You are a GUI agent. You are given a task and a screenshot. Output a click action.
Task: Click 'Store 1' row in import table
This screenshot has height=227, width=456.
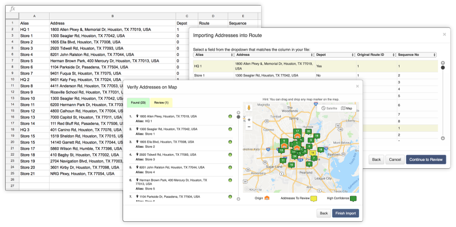(316, 75)
